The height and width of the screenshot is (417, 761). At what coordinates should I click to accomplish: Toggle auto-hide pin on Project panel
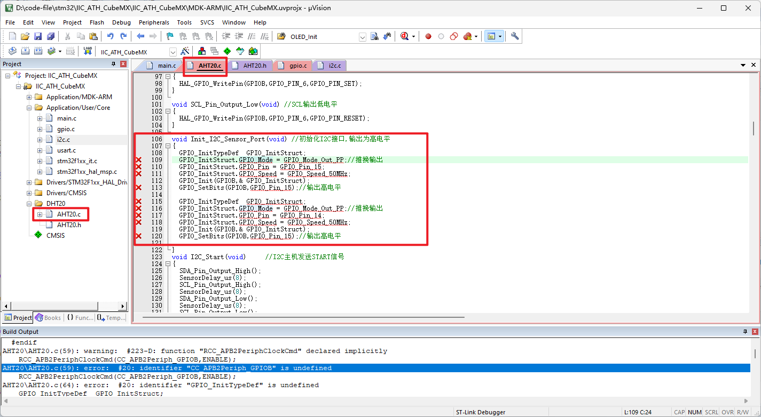(113, 64)
